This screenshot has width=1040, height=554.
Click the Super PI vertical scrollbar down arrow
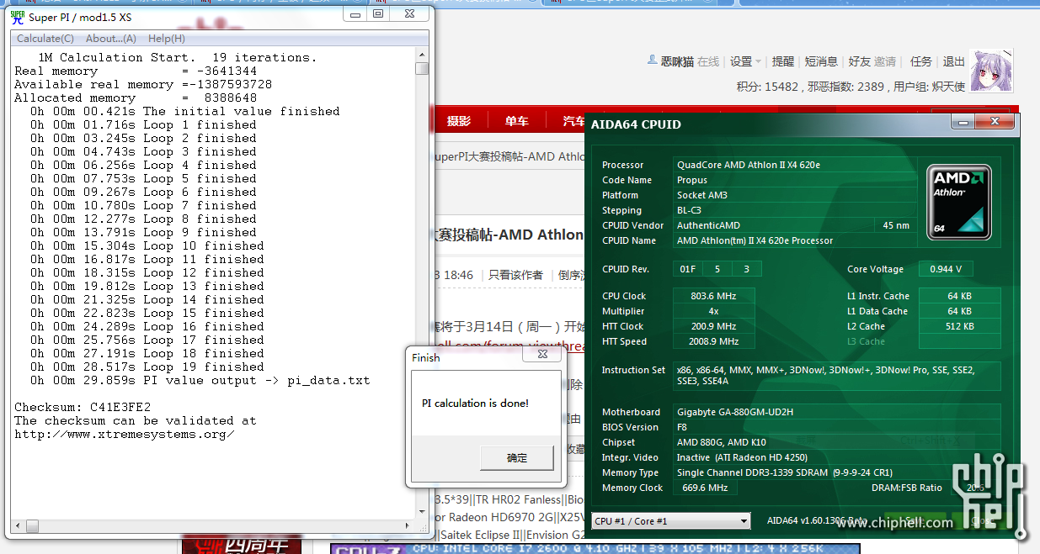pyautogui.click(x=422, y=511)
